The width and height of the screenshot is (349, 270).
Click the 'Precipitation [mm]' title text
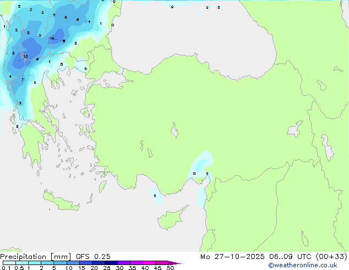coord(35,257)
